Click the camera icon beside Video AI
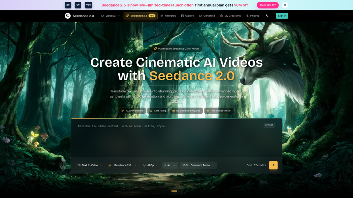The width and height of the screenshot is (353, 198). click(x=103, y=16)
